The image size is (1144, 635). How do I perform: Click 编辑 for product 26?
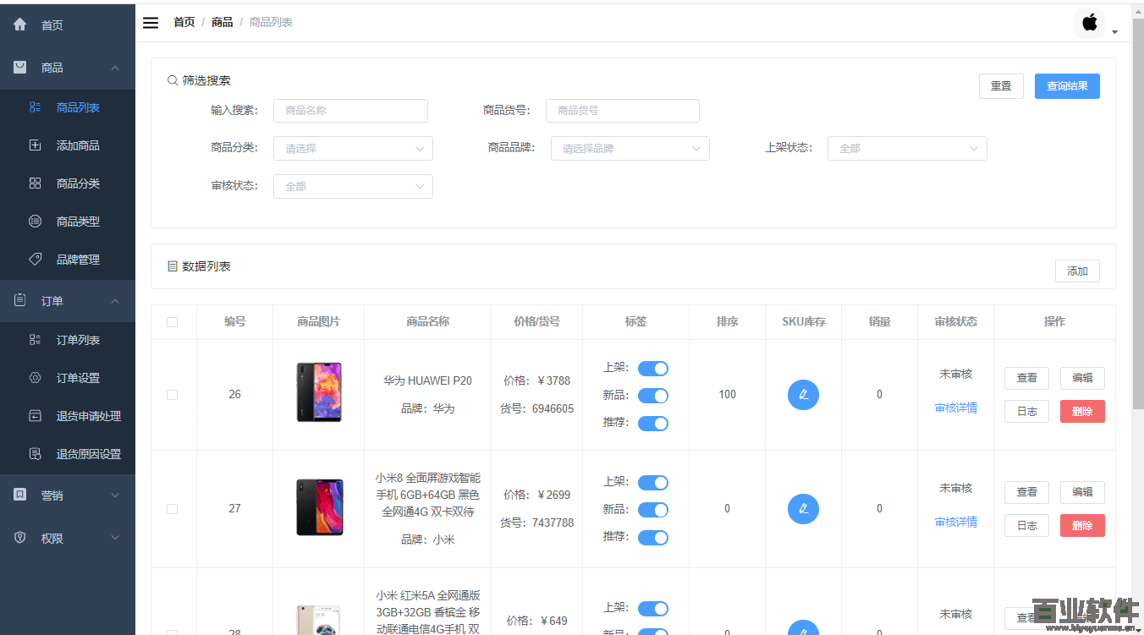1082,378
